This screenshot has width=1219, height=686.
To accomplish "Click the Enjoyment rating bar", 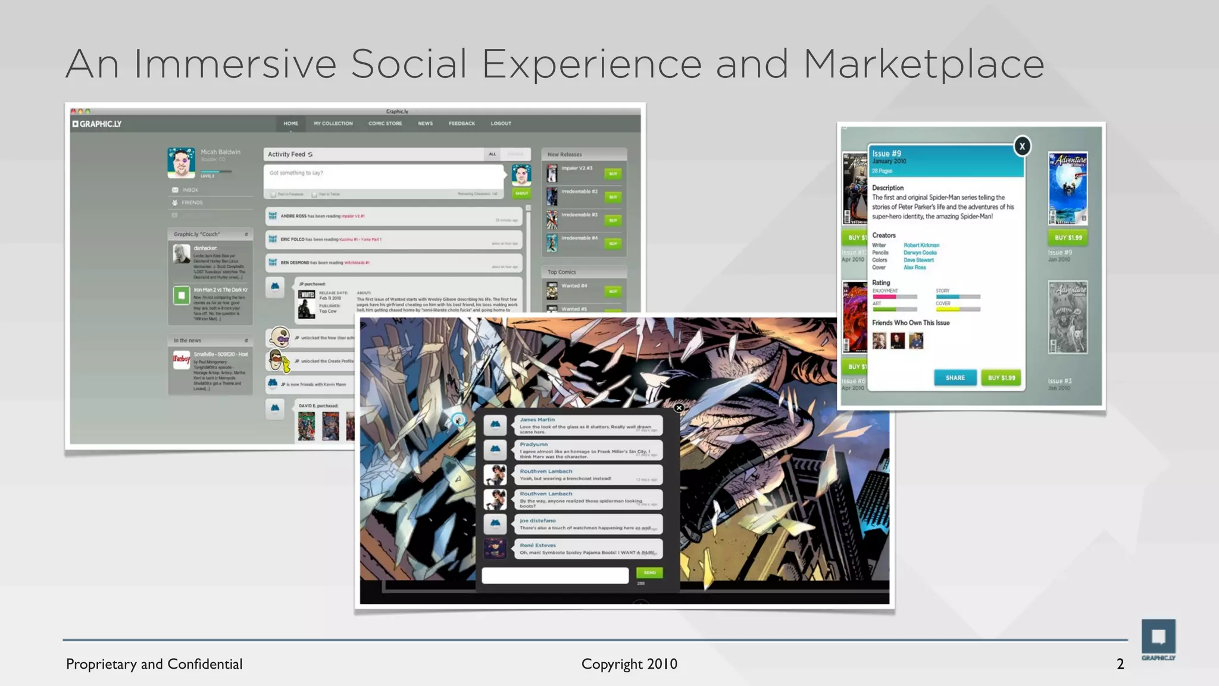I will [x=894, y=297].
